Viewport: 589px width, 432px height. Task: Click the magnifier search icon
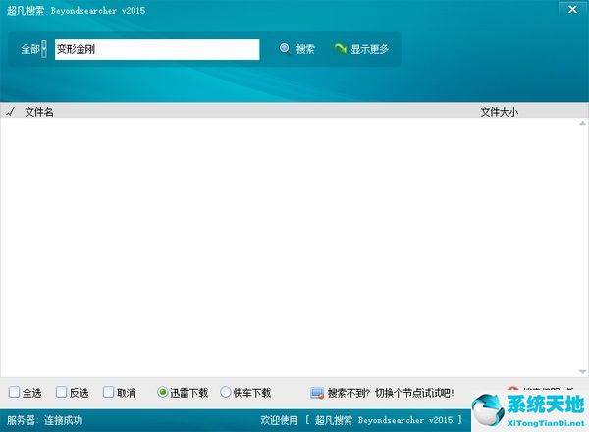[285, 49]
